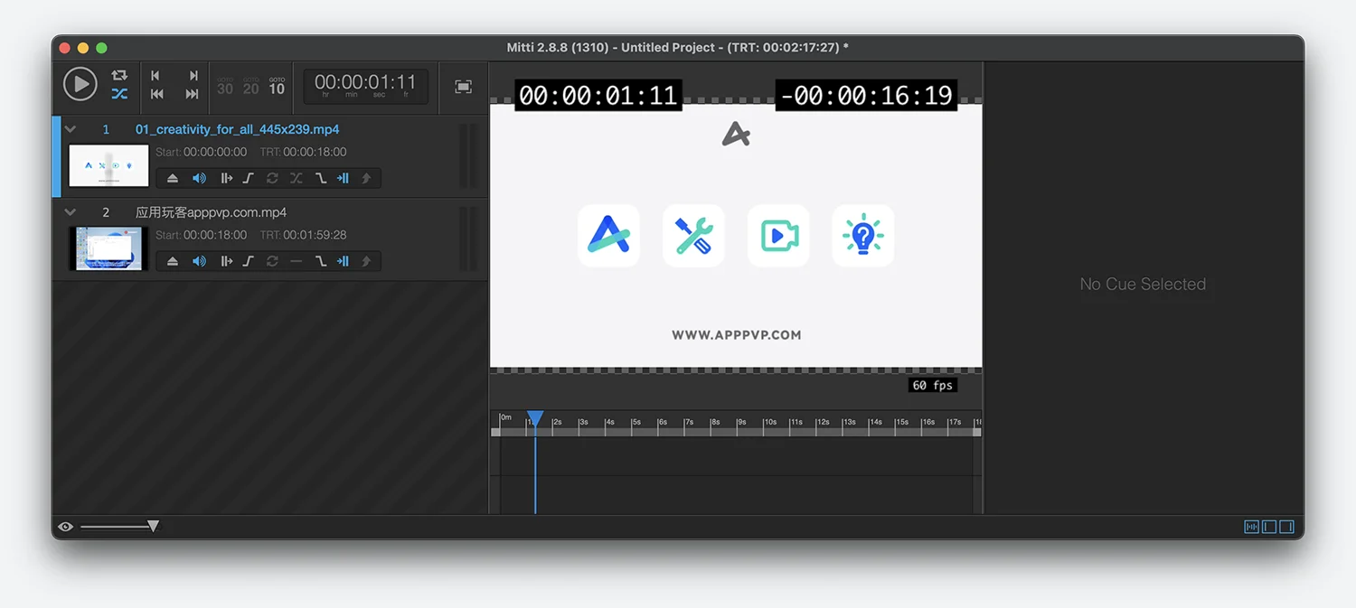Fast forward with the double-arrow next button
The image size is (1356, 608).
click(x=192, y=94)
